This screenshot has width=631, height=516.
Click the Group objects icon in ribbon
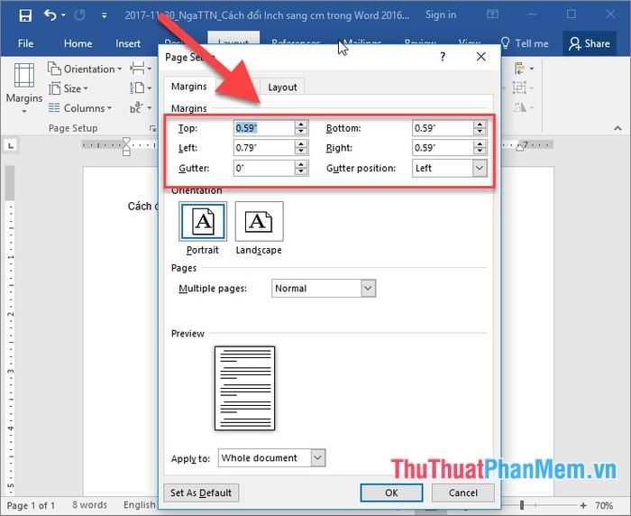click(523, 88)
